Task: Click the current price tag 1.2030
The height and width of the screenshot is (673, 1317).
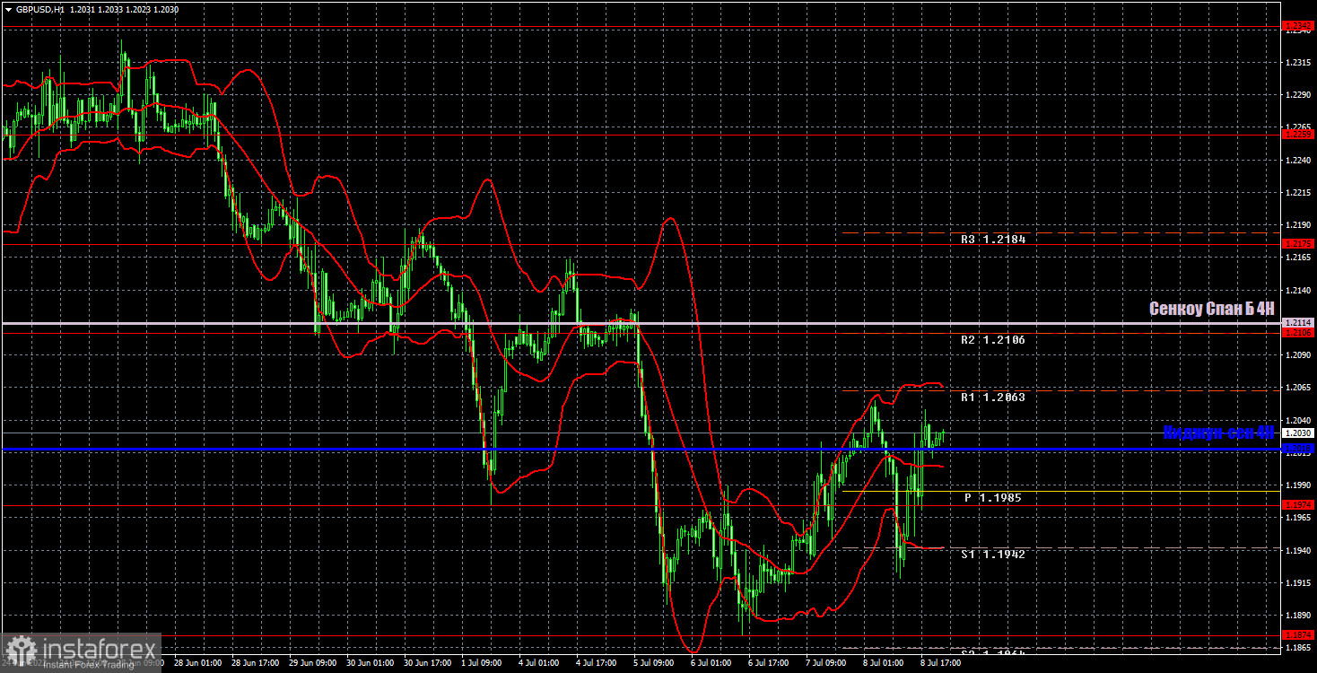Action: [1298, 433]
